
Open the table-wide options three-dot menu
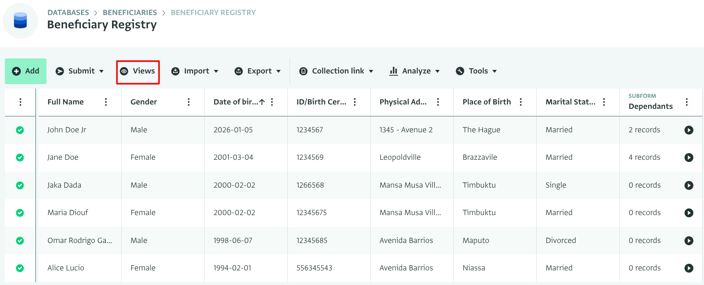click(x=20, y=102)
